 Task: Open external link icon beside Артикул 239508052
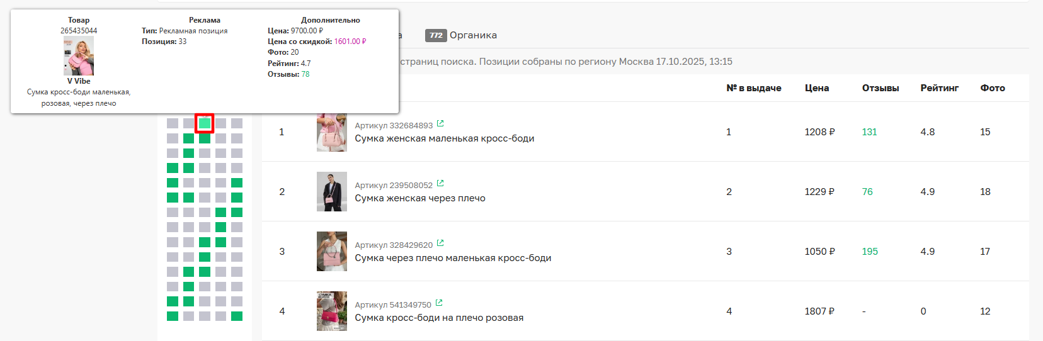[x=440, y=184]
